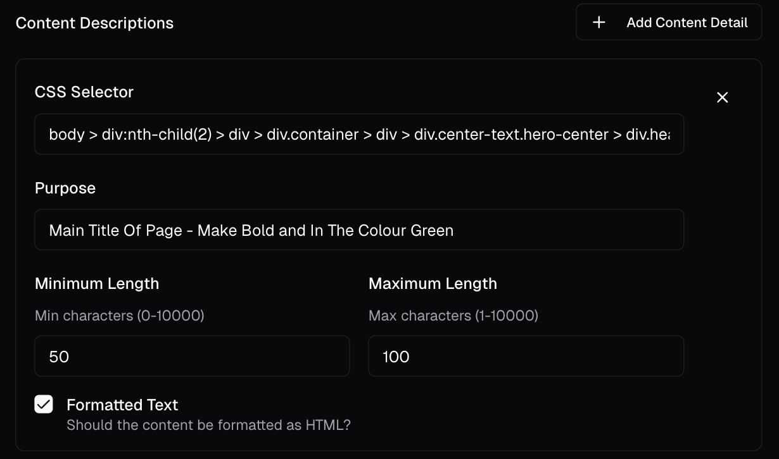Select the Maximum Length field showing 100
779x459 pixels.
[526, 356]
